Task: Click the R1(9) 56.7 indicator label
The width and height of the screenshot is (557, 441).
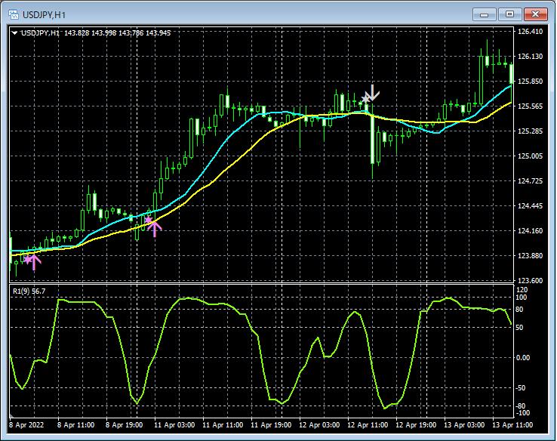Action: coord(29,291)
